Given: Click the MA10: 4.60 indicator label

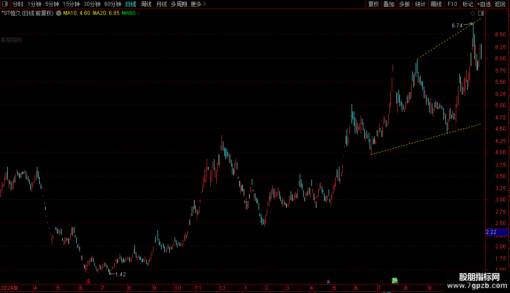Looking at the screenshot, I should (x=76, y=14).
